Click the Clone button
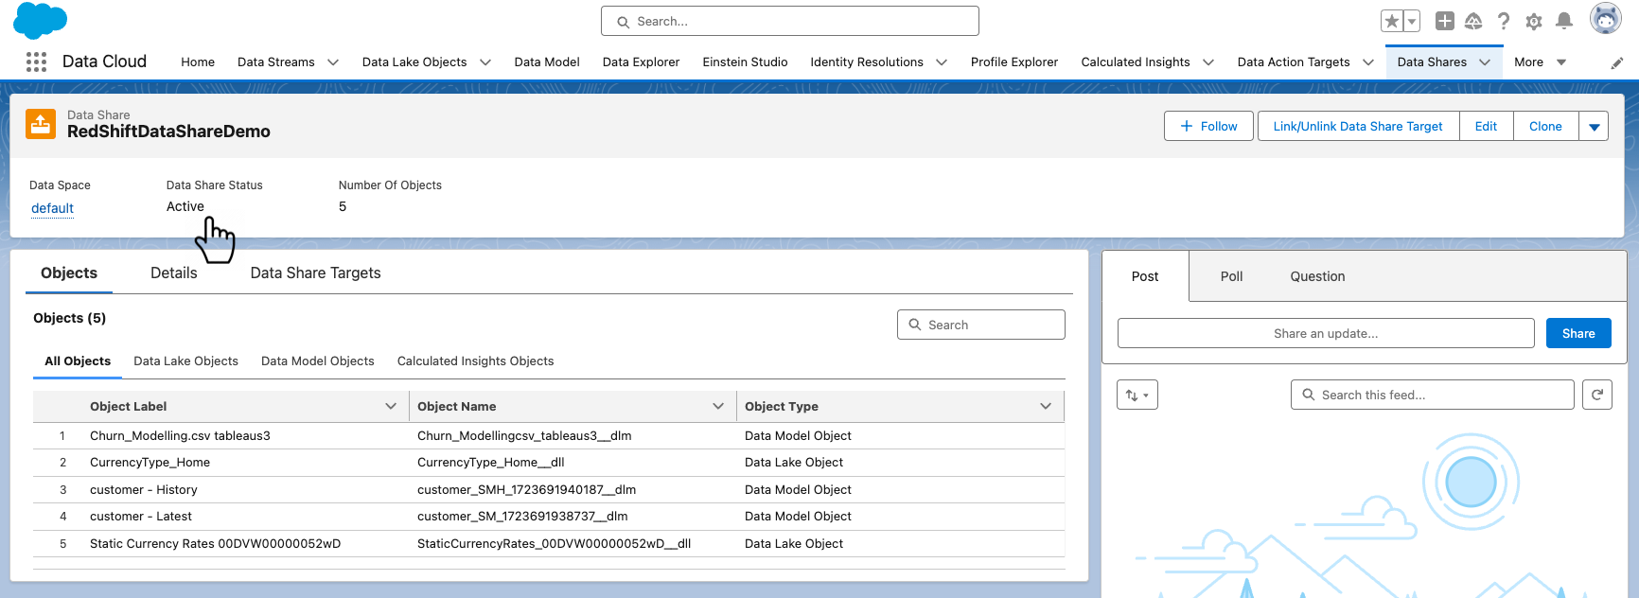Screen dimensions: 1639x598 (x=1545, y=126)
